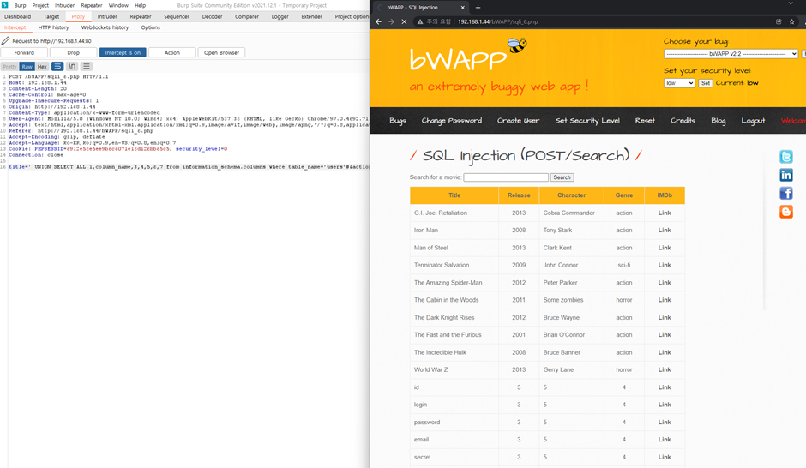Click the Blogger icon in bWAPP sidebar

[x=786, y=212]
